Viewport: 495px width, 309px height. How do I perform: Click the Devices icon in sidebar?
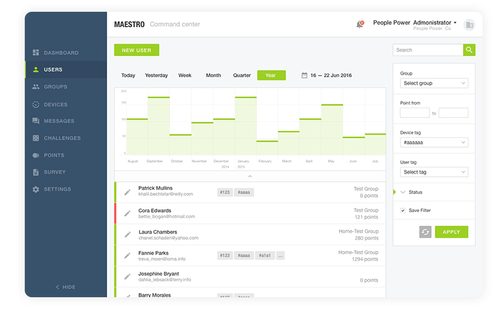pos(36,104)
